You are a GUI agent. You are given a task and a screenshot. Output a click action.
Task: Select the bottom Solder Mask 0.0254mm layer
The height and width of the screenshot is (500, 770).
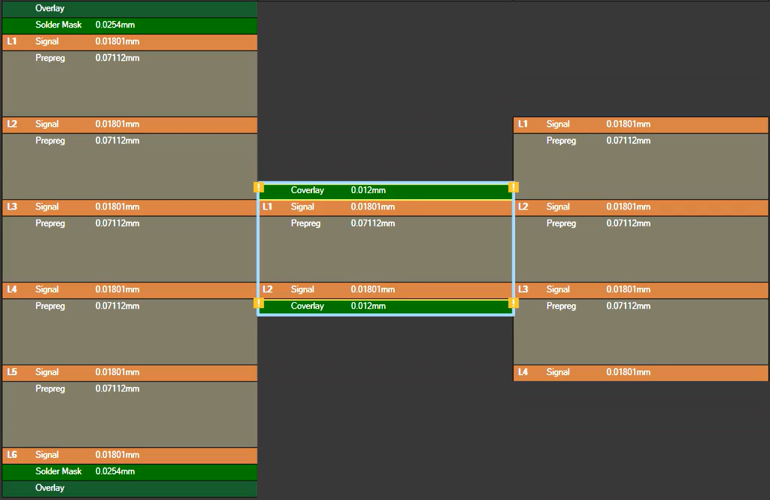[129, 472]
